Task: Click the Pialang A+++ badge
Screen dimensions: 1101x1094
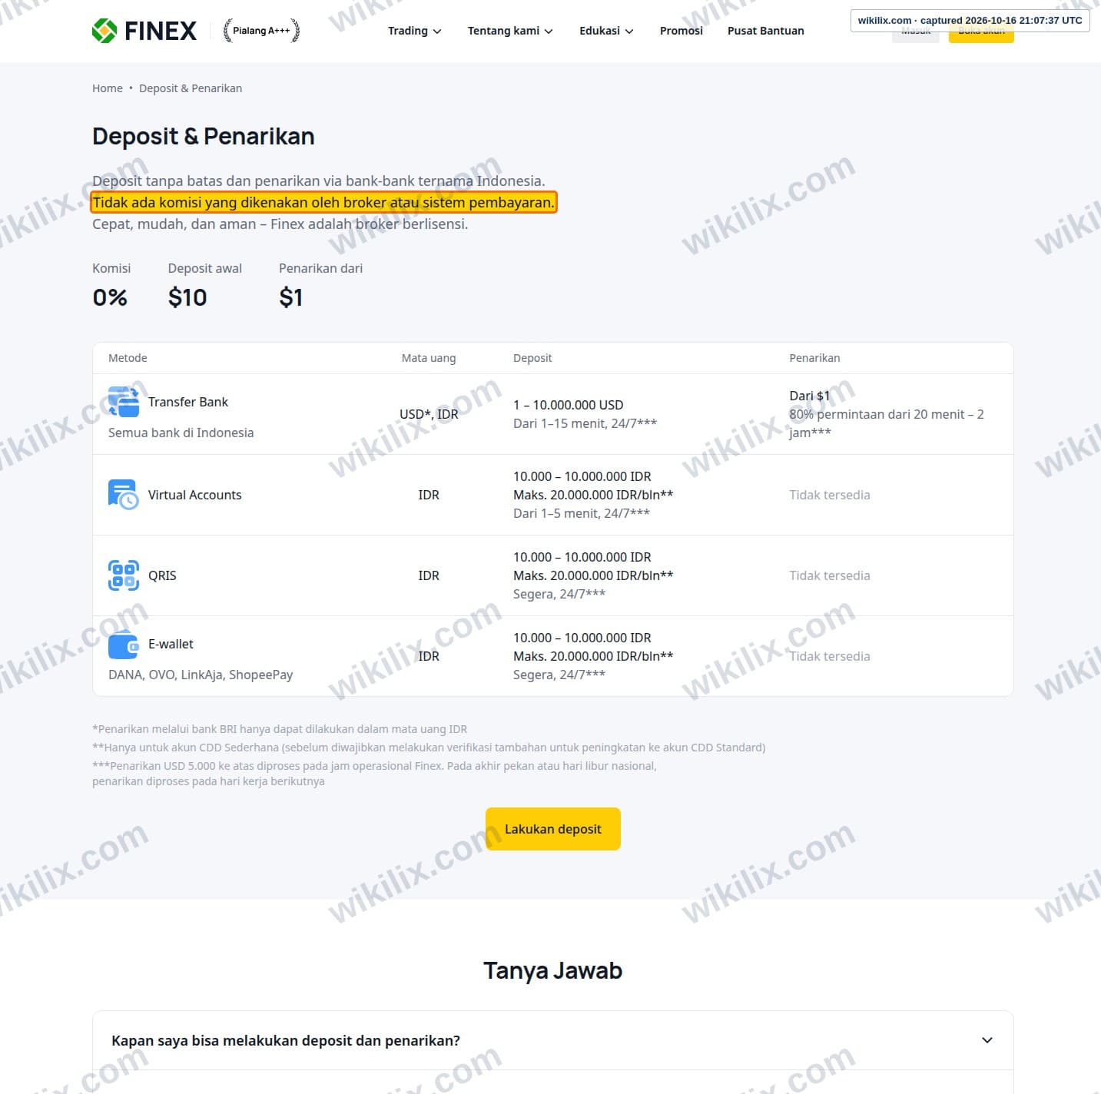Action: coord(261,31)
